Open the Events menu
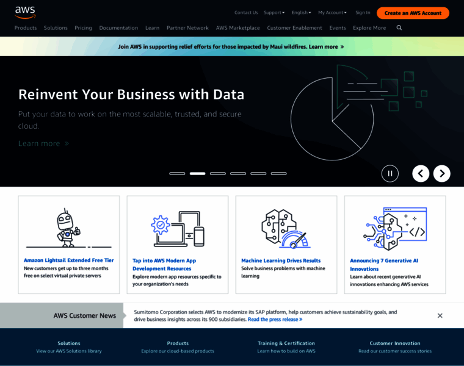 coord(338,28)
